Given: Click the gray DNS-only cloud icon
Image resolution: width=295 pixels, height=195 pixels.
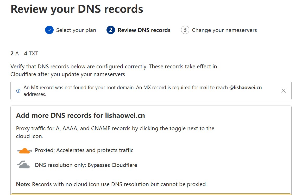Looking at the screenshot, I should click(23, 165).
